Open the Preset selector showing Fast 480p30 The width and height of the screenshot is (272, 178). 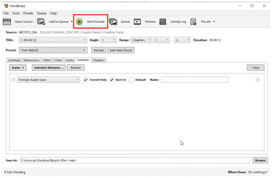click(x=53, y=50)
